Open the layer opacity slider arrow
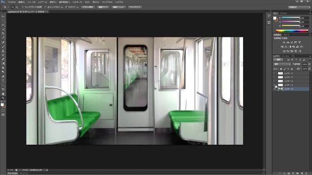The width and height of the screenshot is (312, 175). 309,64
